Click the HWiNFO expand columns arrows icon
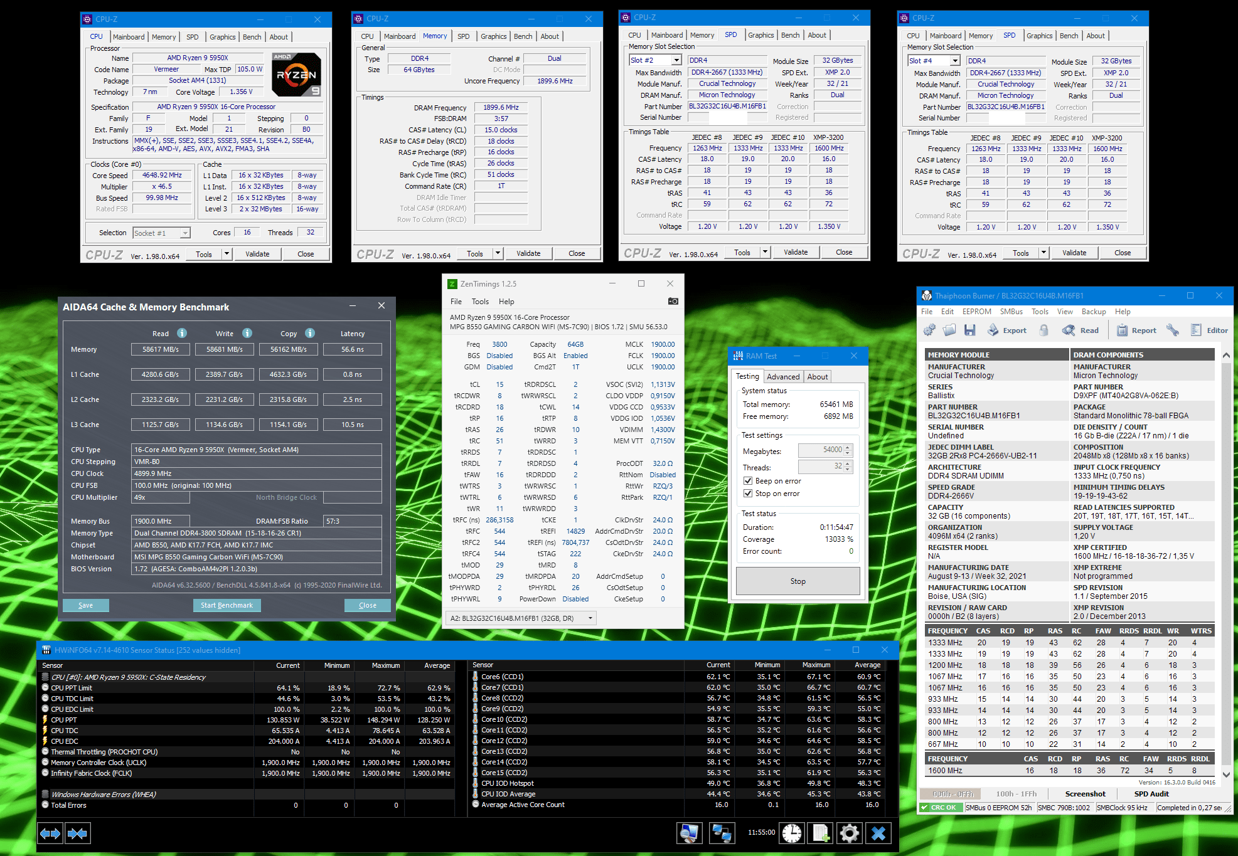The width and height of the screenshot is (1238, 856). click(x=50, y=833)
